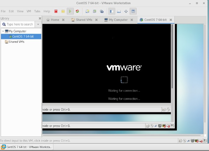Viewport: 209px width, 151px height.
Task: Click the library search input field
Action: (x=18, y=24)
